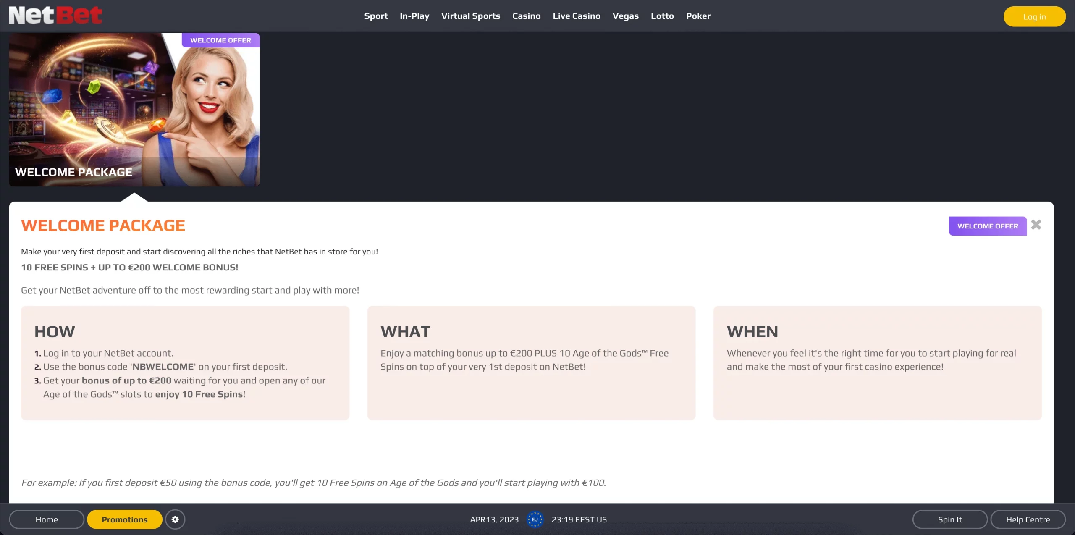
Task: Click 'Get your NetBet adventure off' sentence
Action: click(x=190, y=290)
